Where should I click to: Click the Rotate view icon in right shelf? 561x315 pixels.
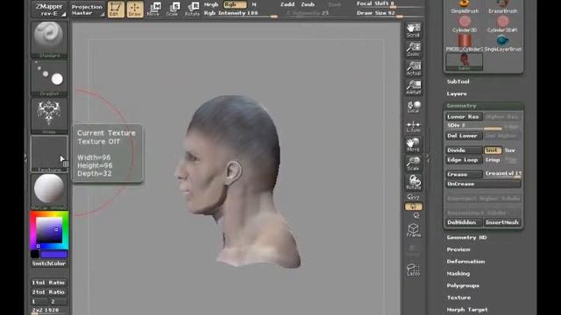413,182
